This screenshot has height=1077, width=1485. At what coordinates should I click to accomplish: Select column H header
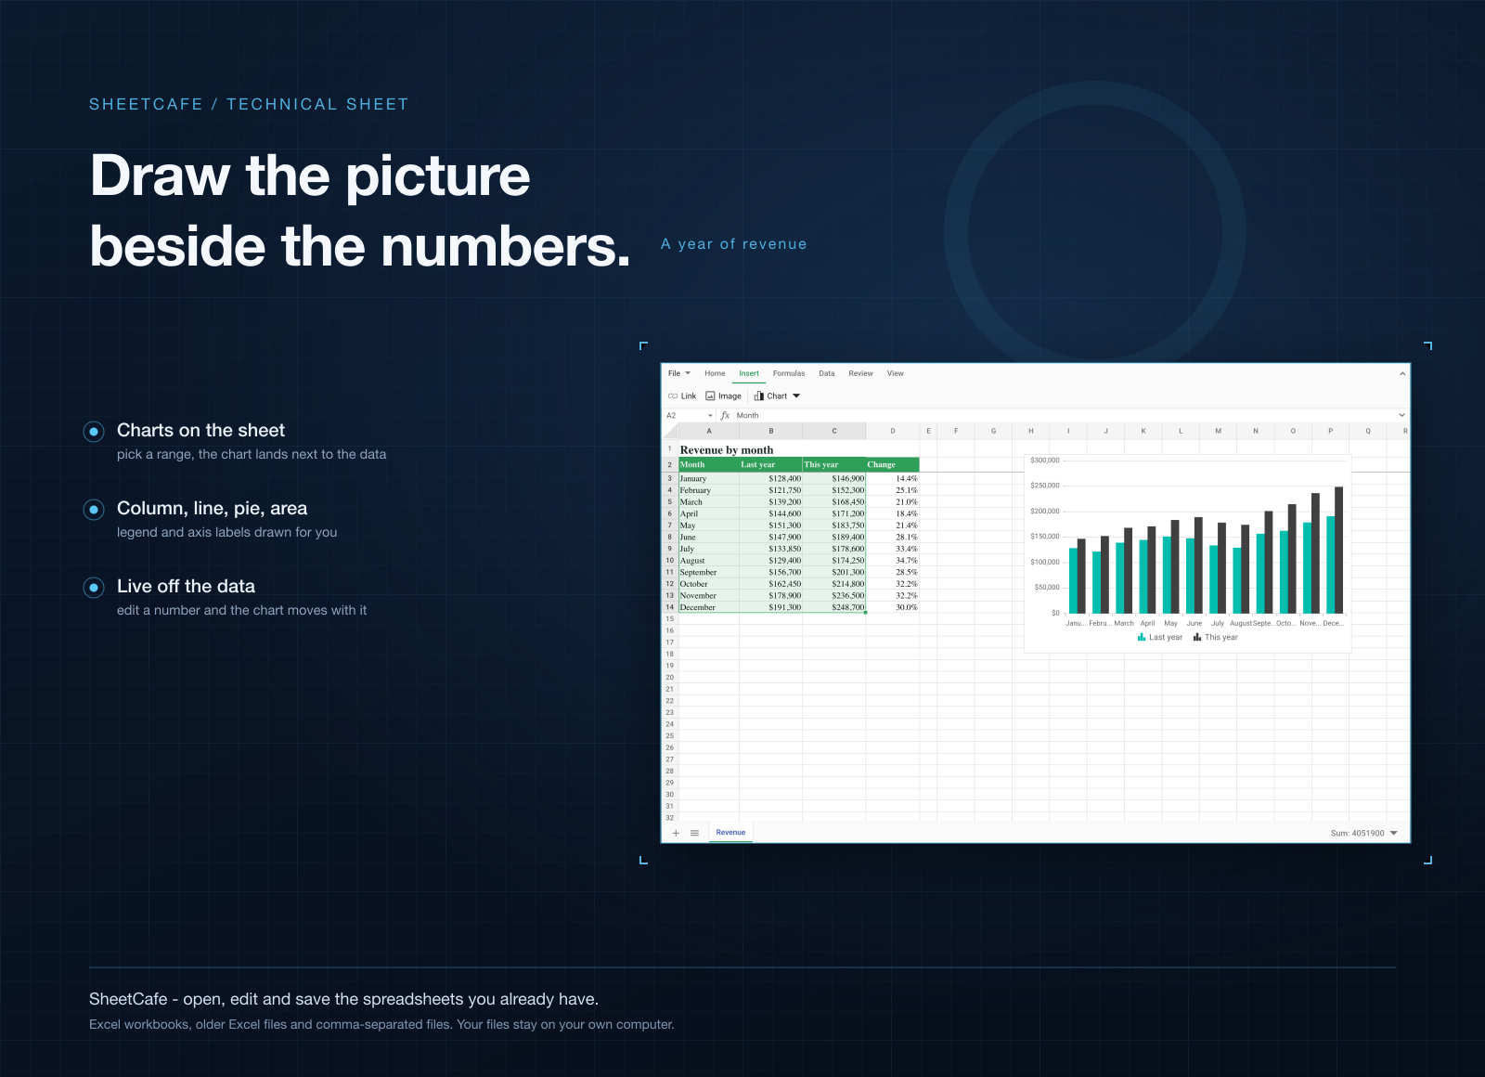1030,431
